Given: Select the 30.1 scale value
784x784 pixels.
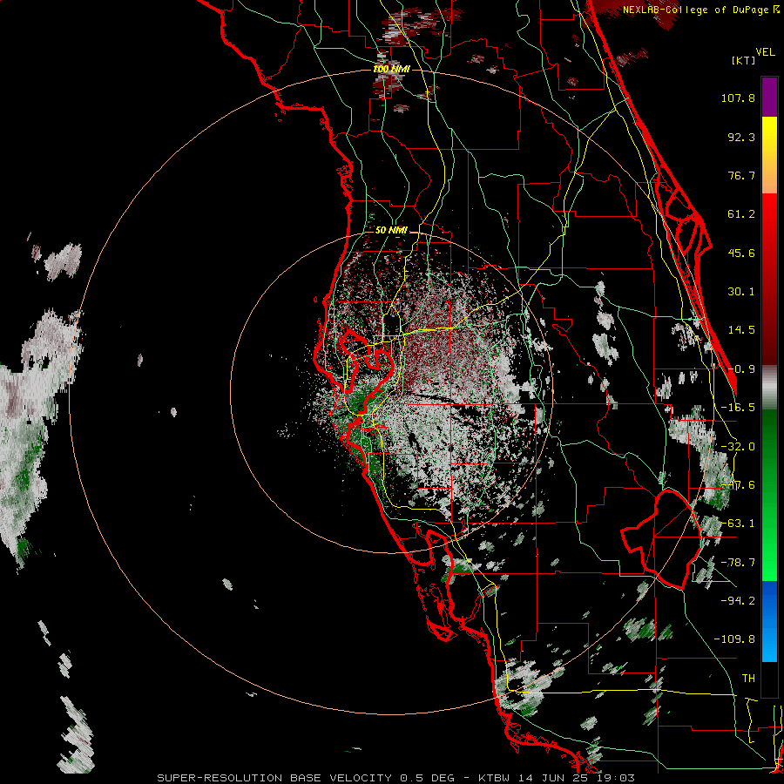Looking at the screenshot, I should click(x=741, y=292).
